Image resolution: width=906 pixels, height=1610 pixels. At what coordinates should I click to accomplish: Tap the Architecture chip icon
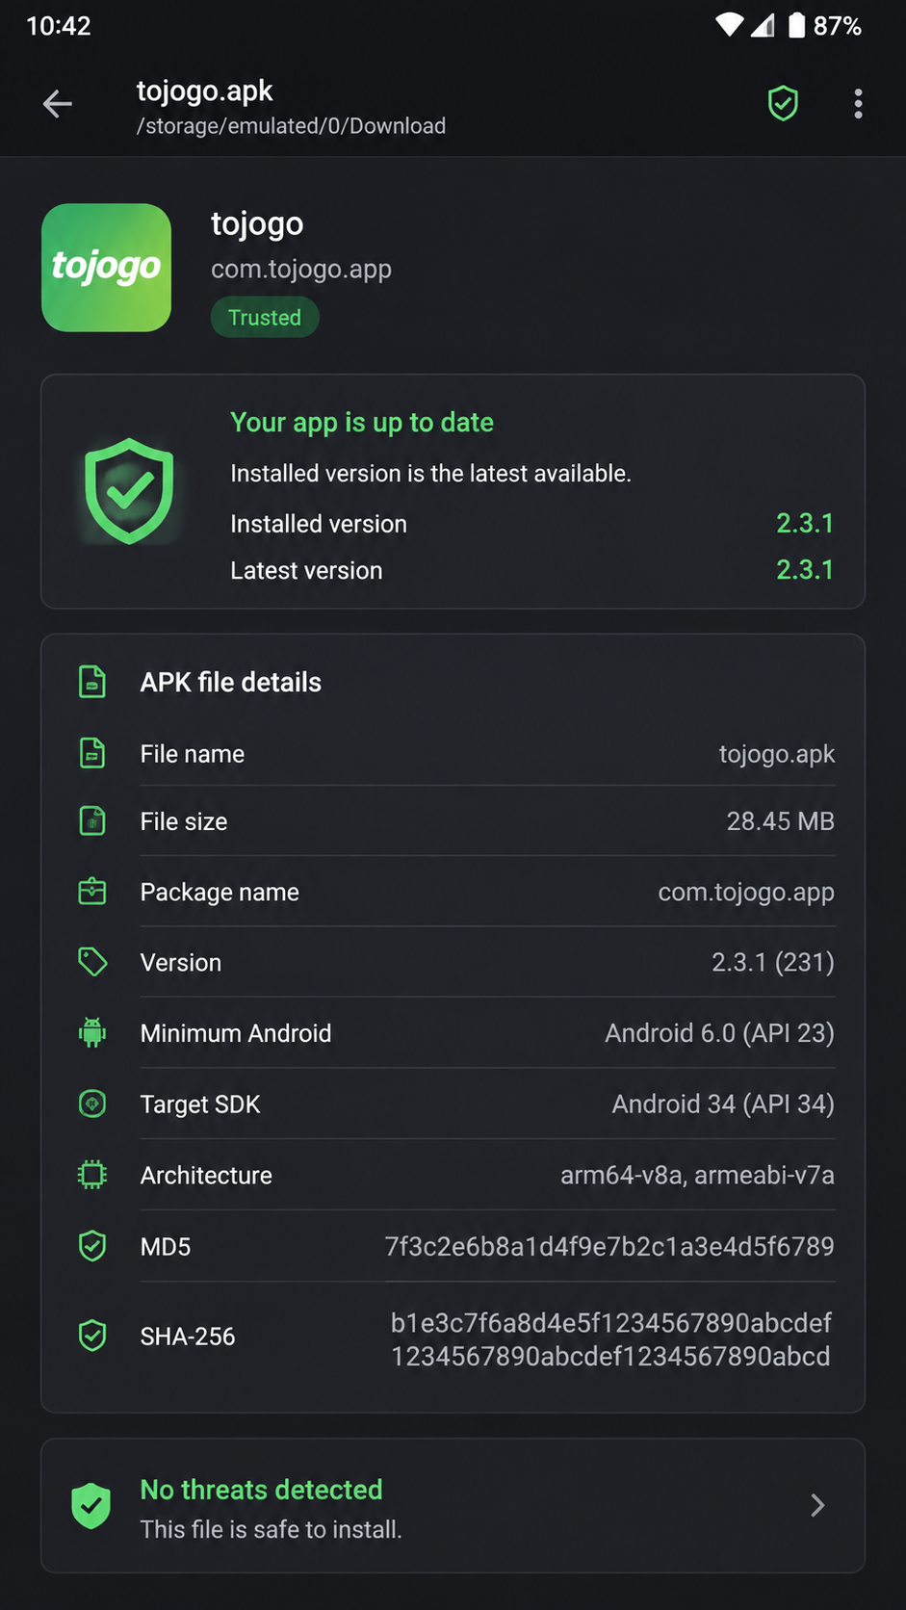(x=92, y=1175)
